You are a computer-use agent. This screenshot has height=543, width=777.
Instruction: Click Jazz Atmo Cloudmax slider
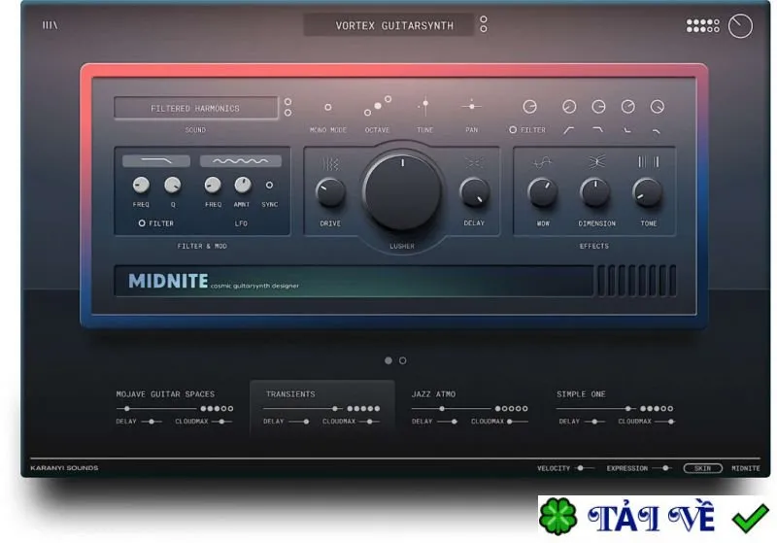point(518,422)
